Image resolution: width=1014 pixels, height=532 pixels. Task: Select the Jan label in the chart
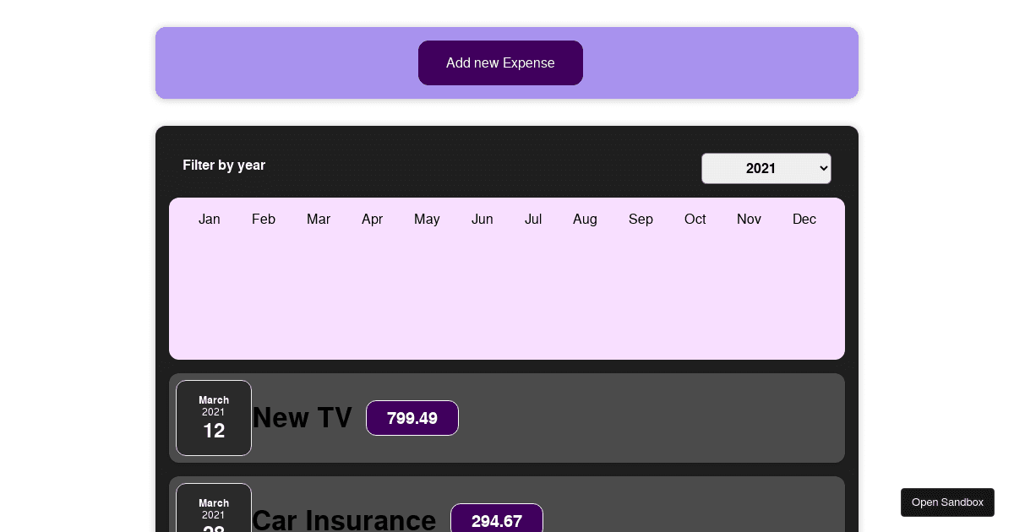point(210,220)
